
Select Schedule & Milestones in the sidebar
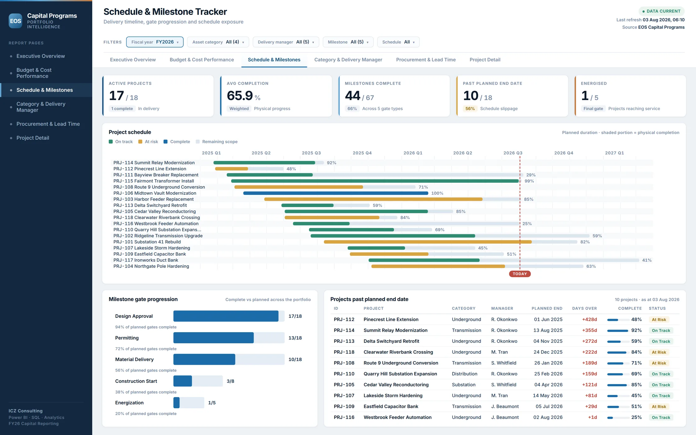coord(46,90)
